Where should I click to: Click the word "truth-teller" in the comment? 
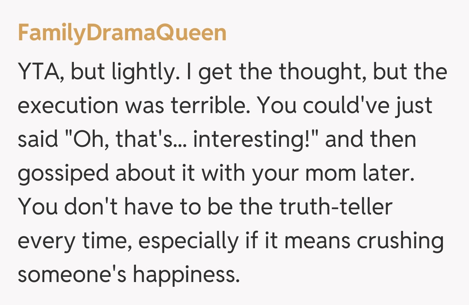[x=336, y=207]
